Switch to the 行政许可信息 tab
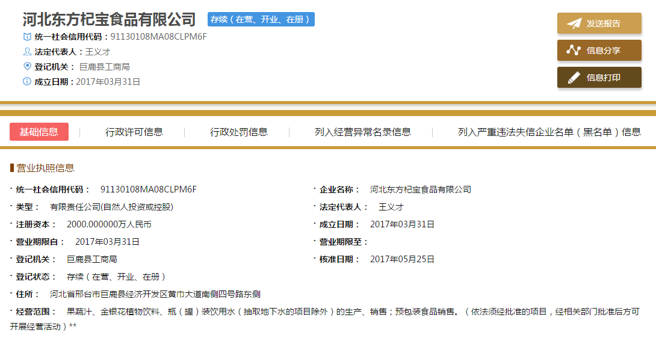 tap(134, 132)
